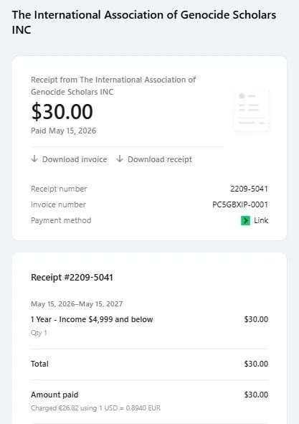This screenshot has width=299, height=424.
Task: Click the Download invoice link
Action: click(69, 159)
